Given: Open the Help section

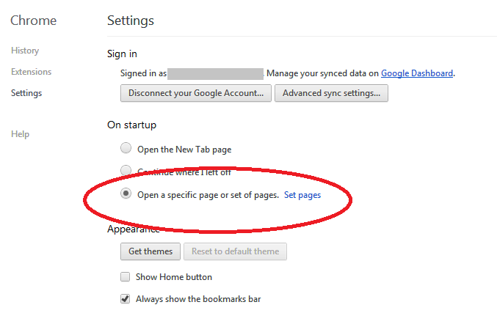Looking at the screenshot, I should (x=20, y=134).
